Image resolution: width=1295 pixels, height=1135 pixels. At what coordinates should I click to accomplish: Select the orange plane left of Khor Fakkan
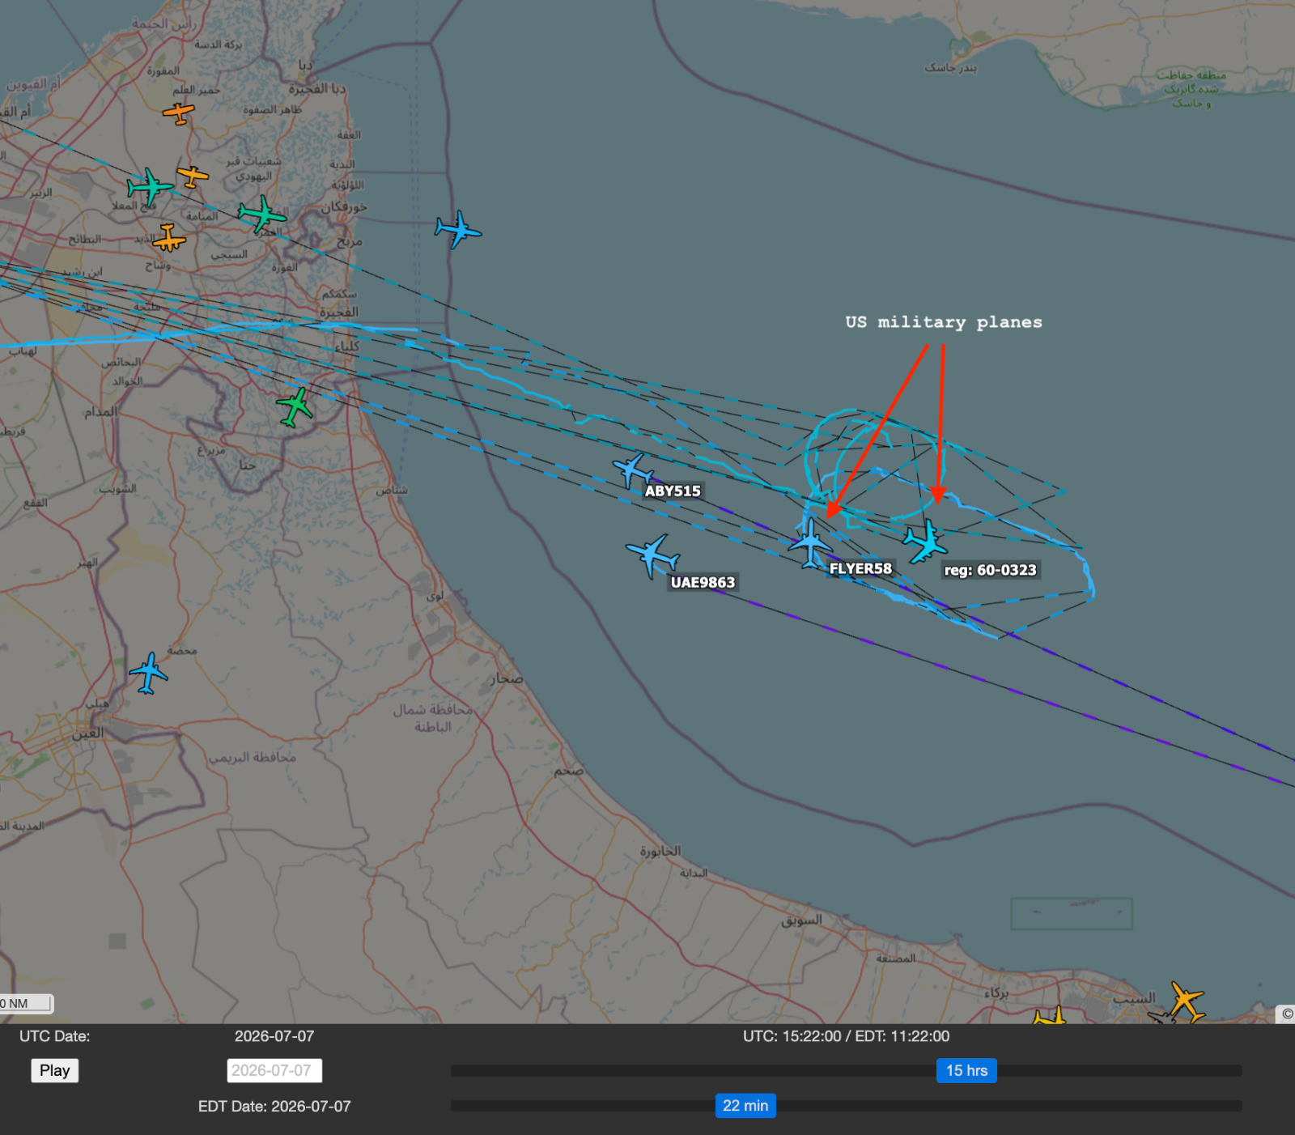193,176
